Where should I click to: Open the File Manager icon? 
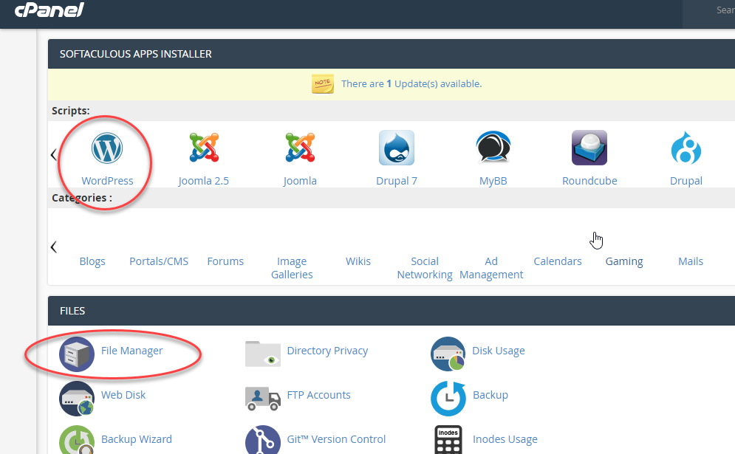[77, 354]
